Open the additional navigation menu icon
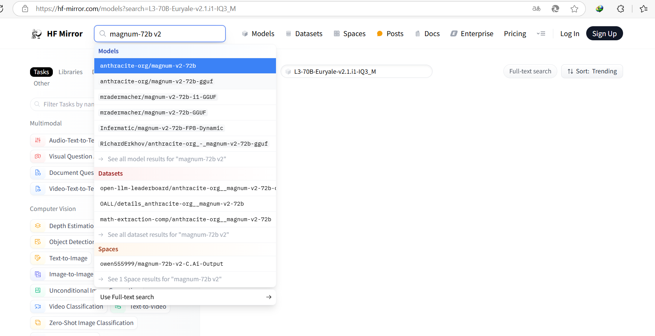 pyautogui.click(x=541, y=34)
